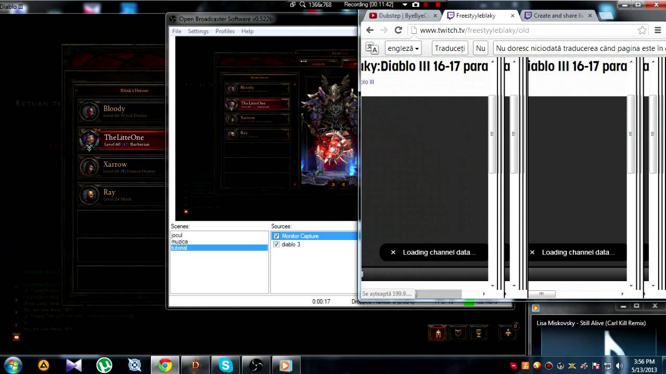Open OBS from the taskbar
The height and width of the screenshot is (374, 666).
pyautogui.click(x=256, y=365)
